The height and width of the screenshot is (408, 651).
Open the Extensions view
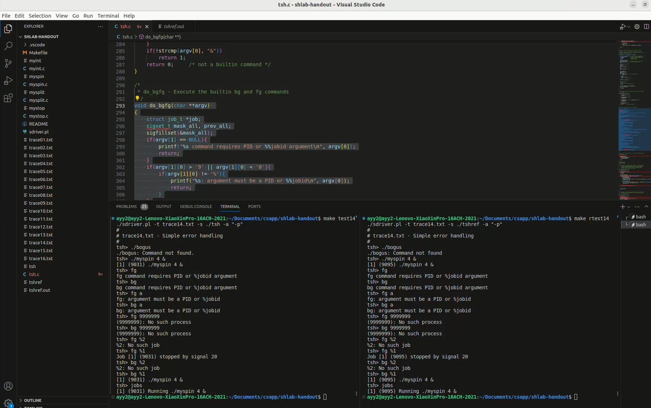[x=8, y=98]
